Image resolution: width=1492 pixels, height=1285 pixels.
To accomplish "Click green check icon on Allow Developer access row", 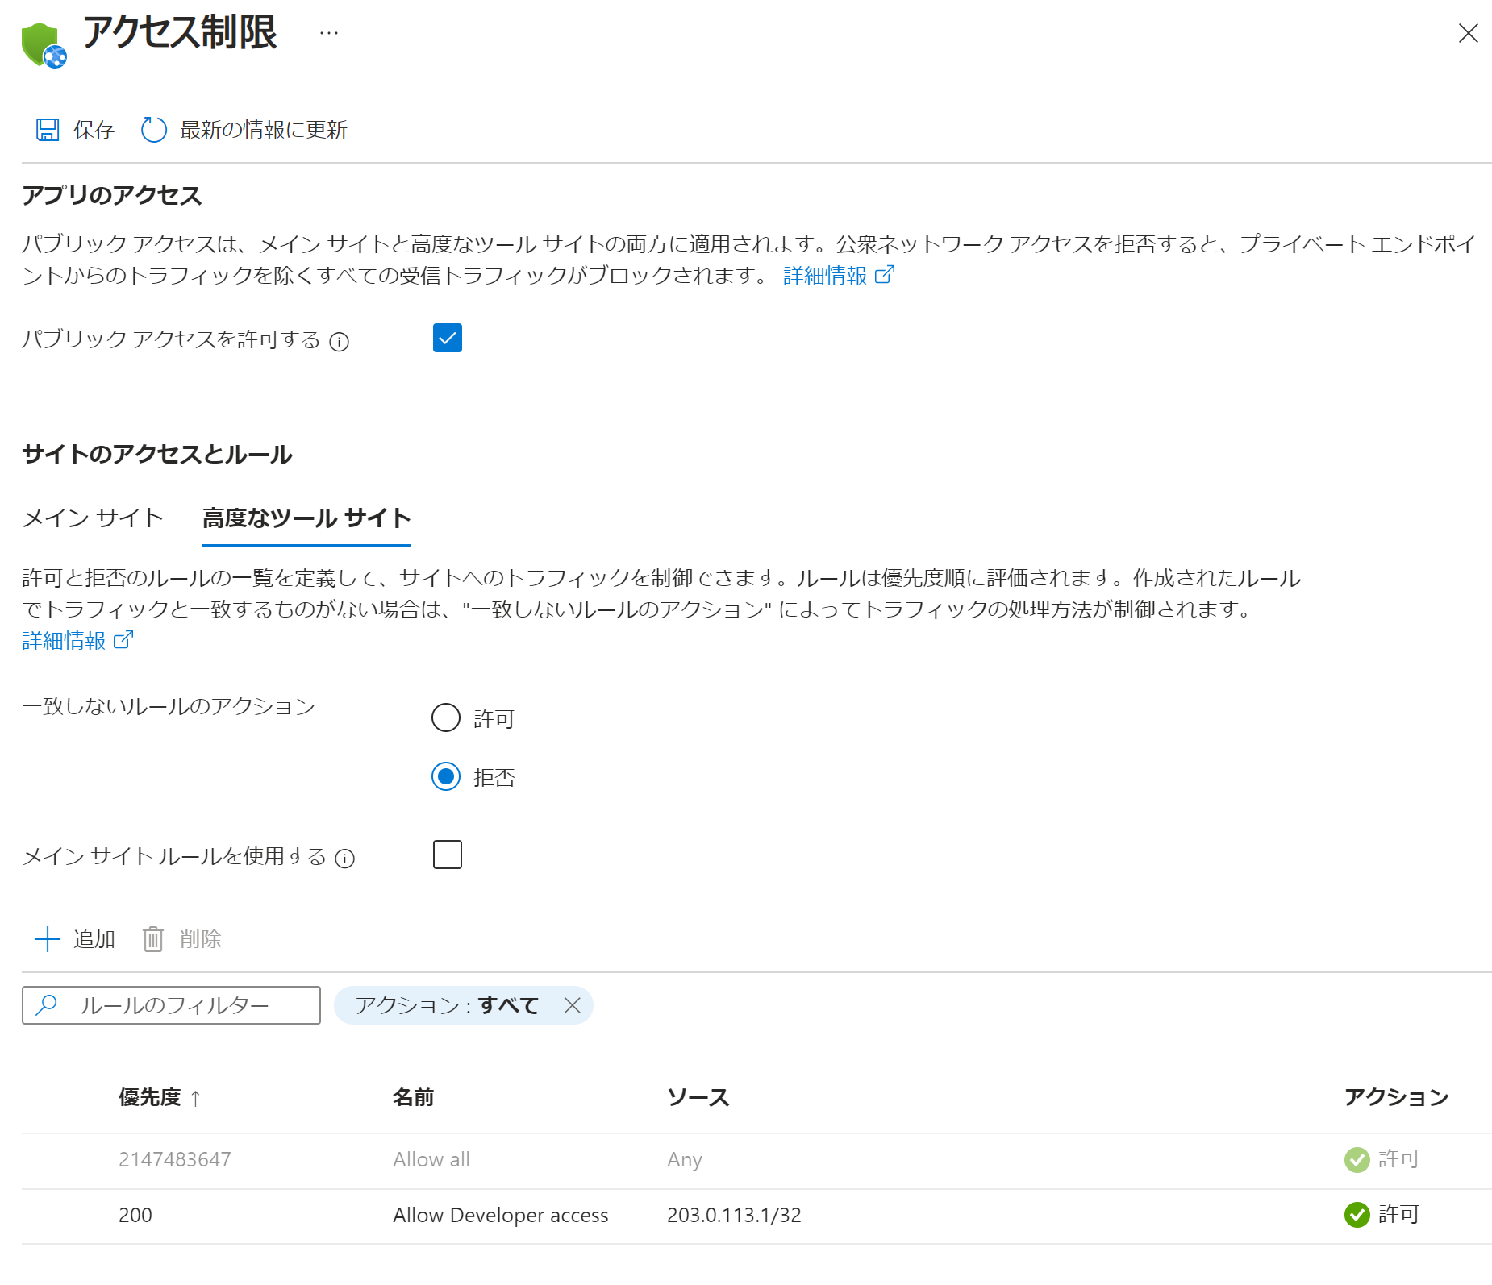I will point(1357,1215).
